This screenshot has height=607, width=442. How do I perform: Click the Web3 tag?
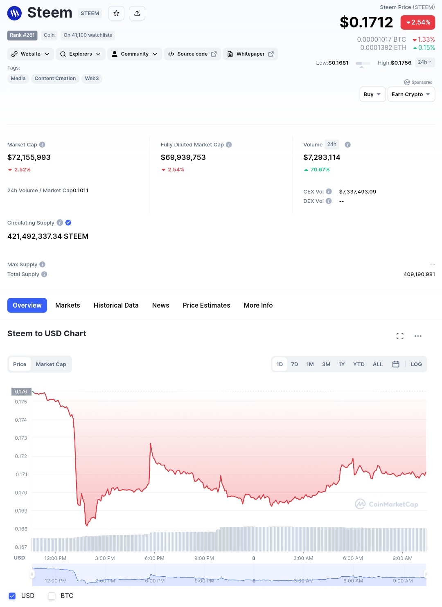[x=92, y=79]
